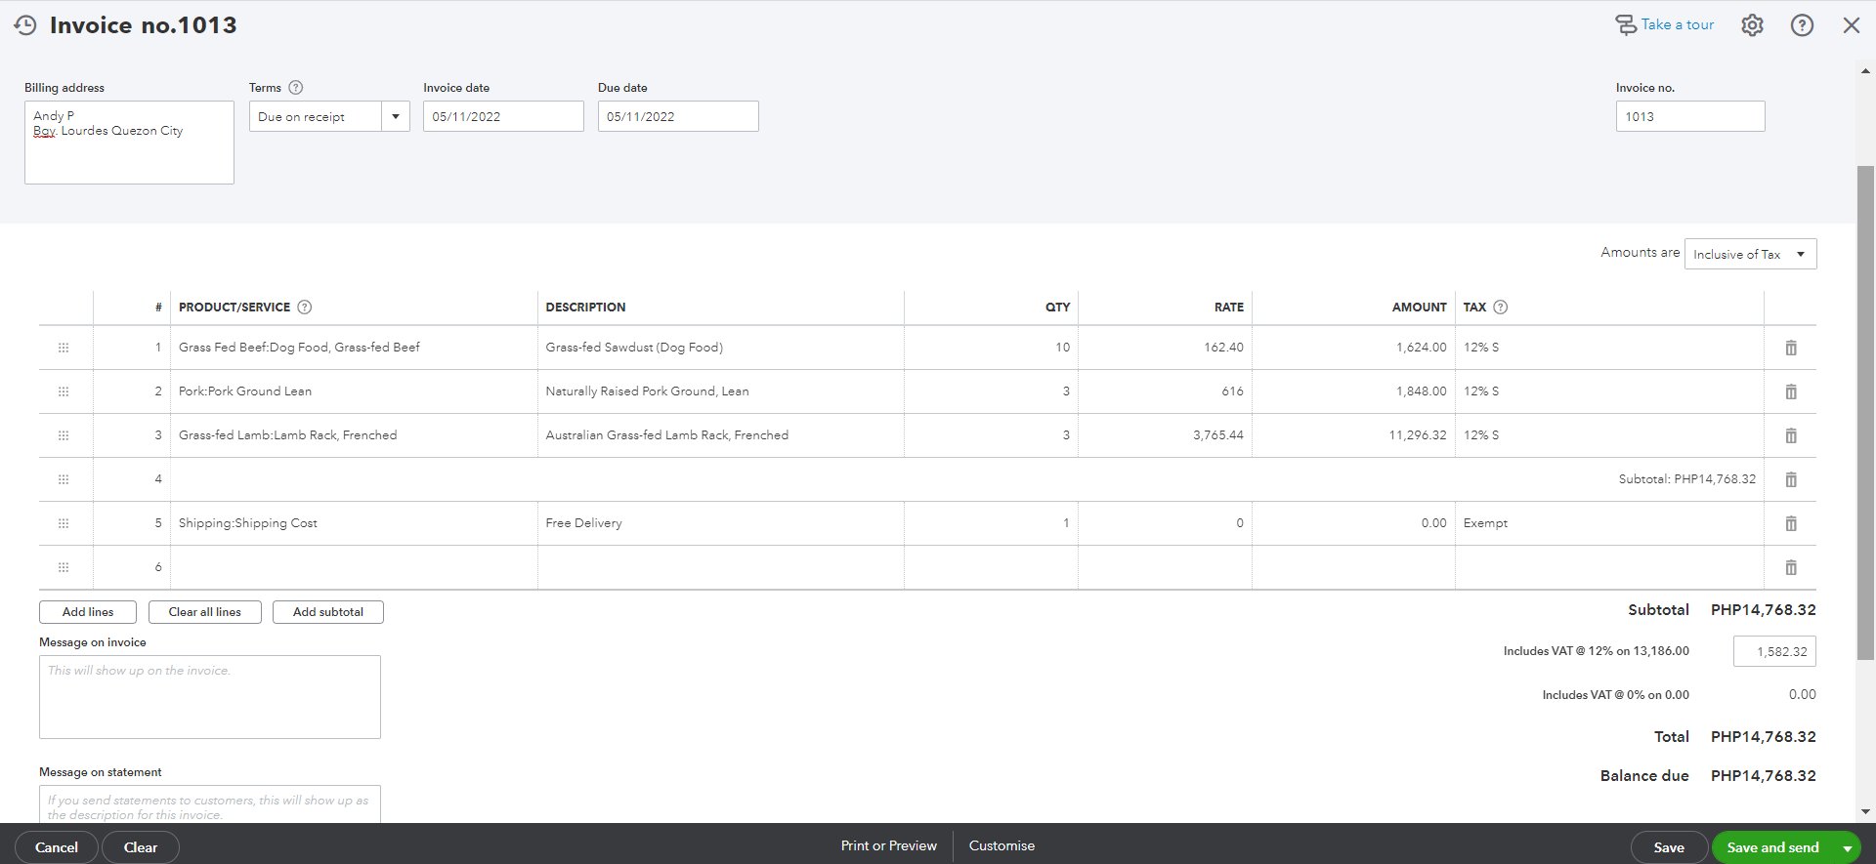This screenshot has height=864, width=1876.
Task: Click Print or Preview
Action: pos(888,845)
